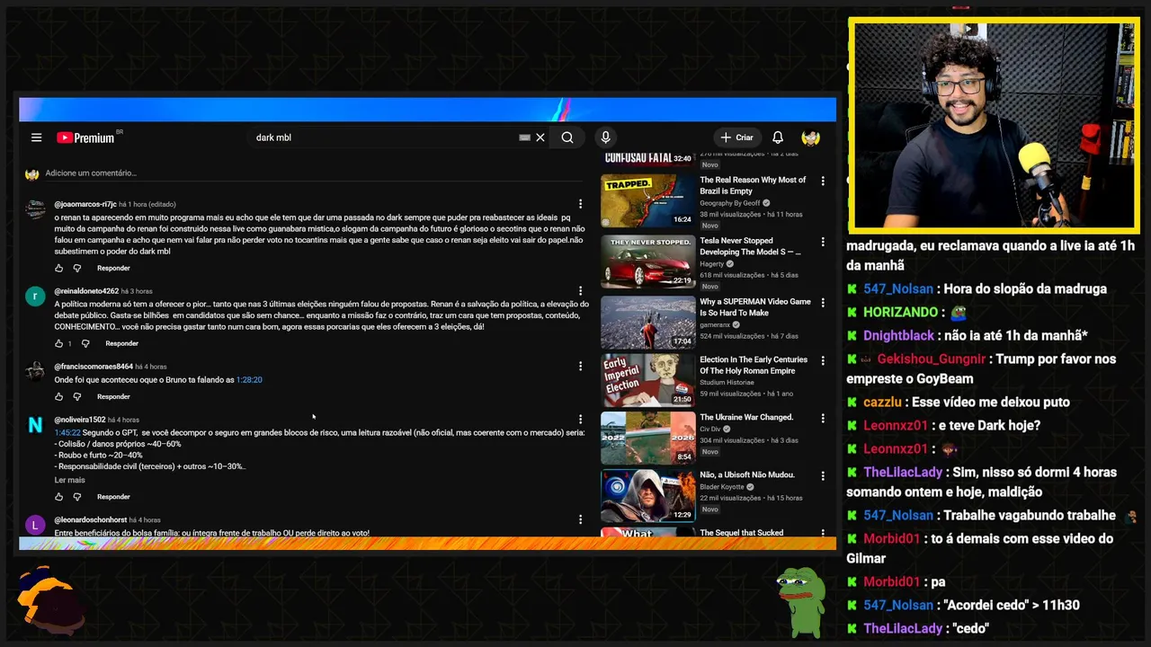Like the comment by @franciscomoraes8464

[59, 396]
